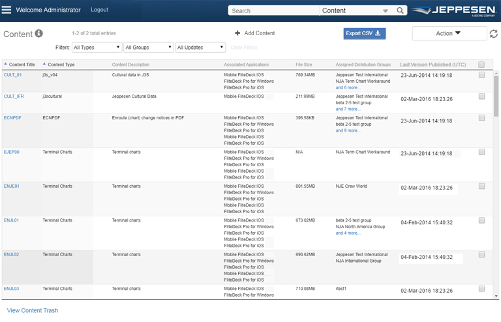Click the 396.58KB file size cell

pyautogui.click(x=305, y=118)
